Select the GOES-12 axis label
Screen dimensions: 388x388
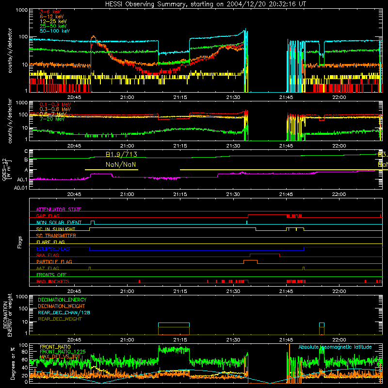tap(6, 169)
